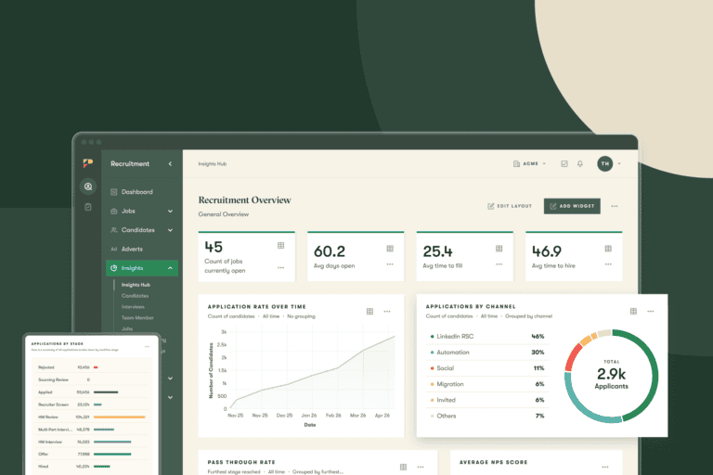Open more options for Application Rate Over Time
The image size is (713, 475).
click(x=387, y=312)
